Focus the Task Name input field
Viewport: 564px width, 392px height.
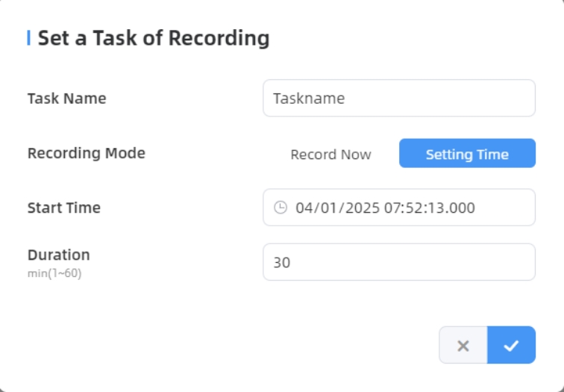[x=399, y=99]
